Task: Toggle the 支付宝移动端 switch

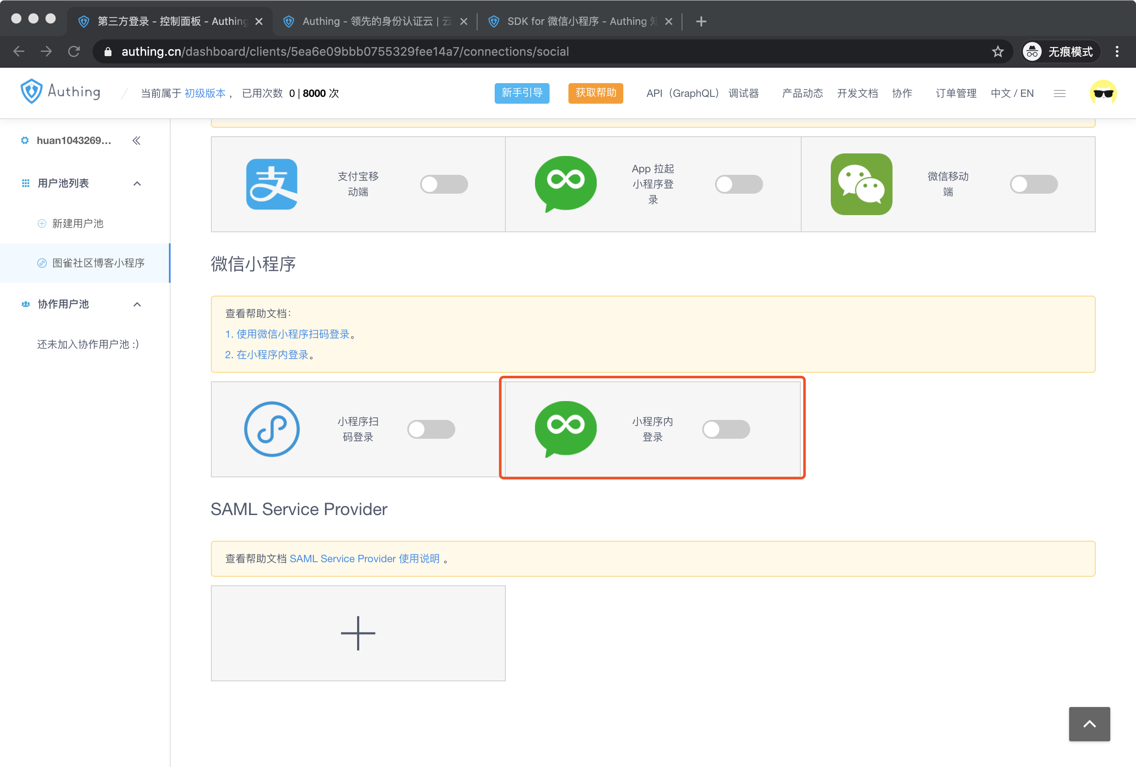Action: pyautogui.click(x=444, y=184)
